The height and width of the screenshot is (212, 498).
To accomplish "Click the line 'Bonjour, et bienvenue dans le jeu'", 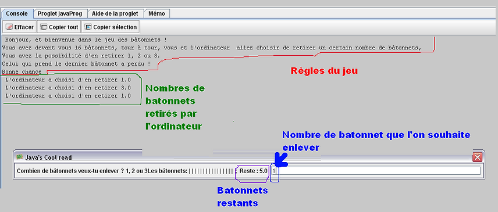I will point(86,40).
